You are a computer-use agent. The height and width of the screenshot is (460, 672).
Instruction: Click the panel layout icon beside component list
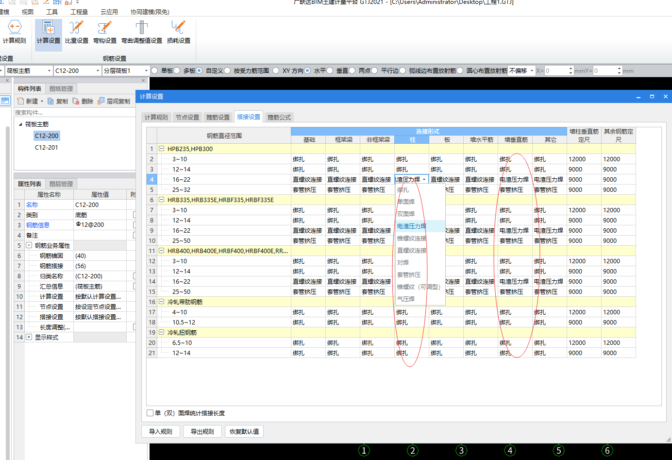pos(5,101)
